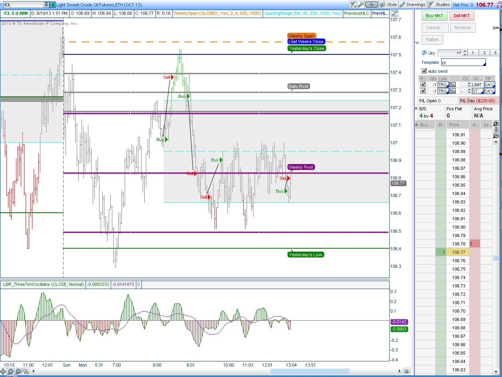The height and width of the screenshot is (377, 502).
Task: Click the gray dot beside B/S panel
Action: [x=416, y=108]
